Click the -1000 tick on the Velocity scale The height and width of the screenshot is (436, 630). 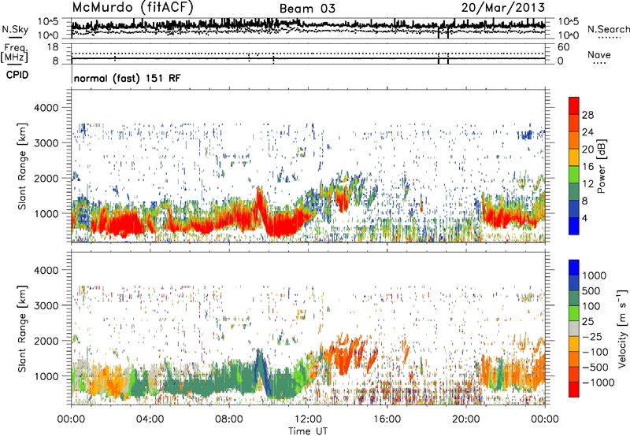[598, 382]
